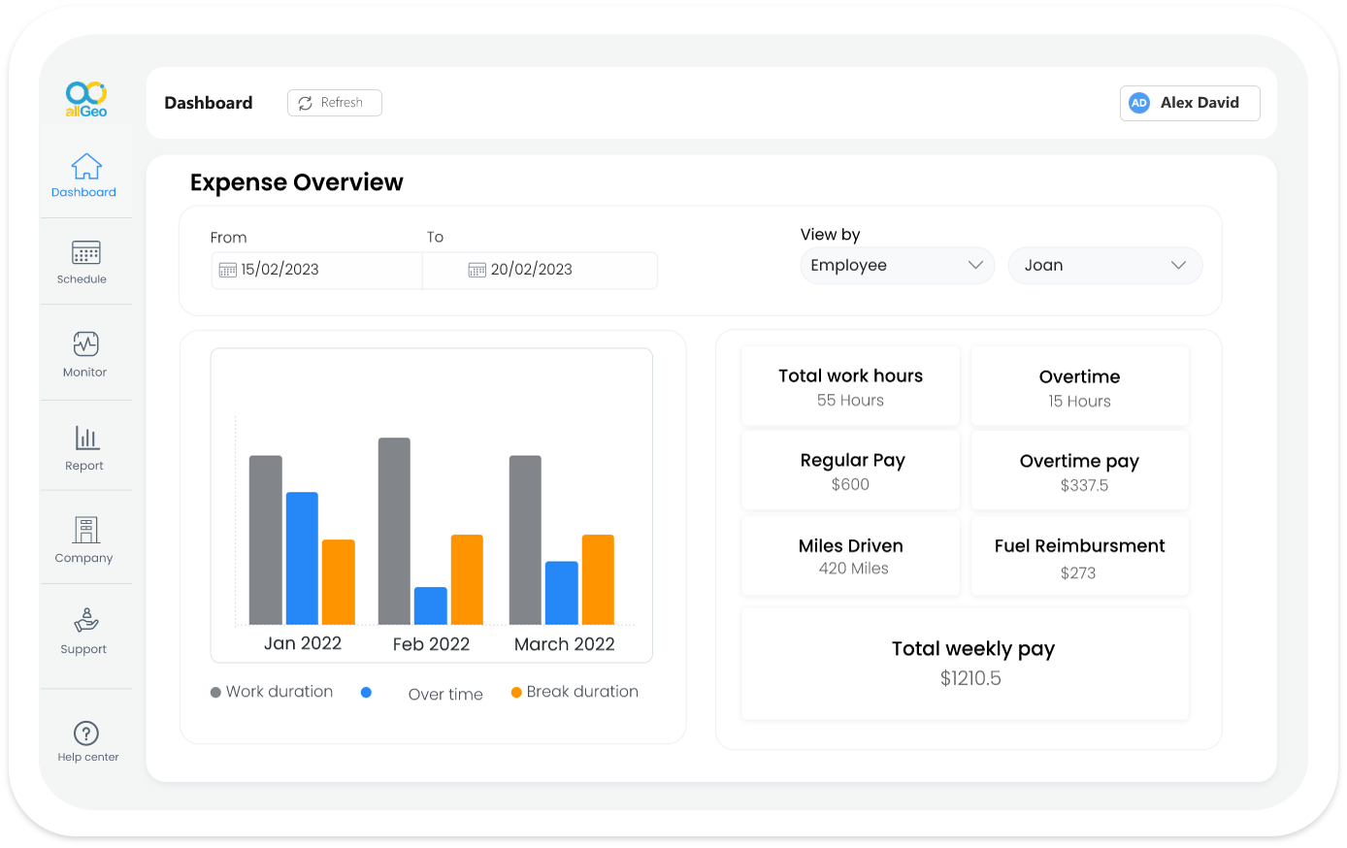The width and height of the screenshot is (1347, 848).
Task: Click the AD avatar badge
Action: click(1138, 102)
